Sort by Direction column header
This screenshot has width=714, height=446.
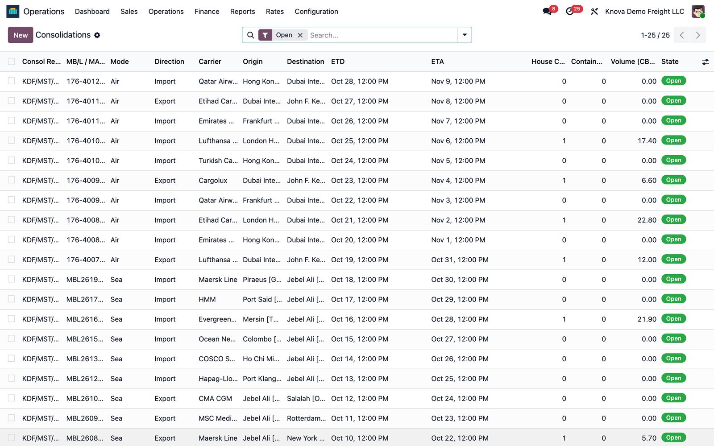tap(169, 62)
